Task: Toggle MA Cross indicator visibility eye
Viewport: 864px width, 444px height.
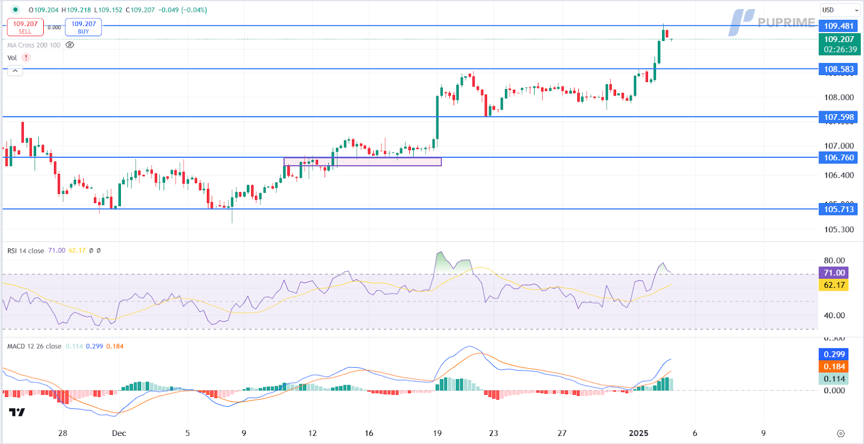Action: (x=70, y=45)
